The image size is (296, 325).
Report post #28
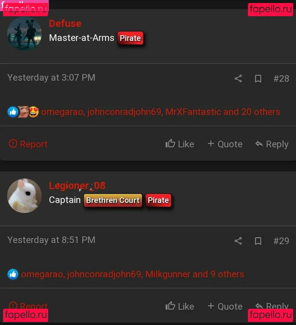click(28, 144)
